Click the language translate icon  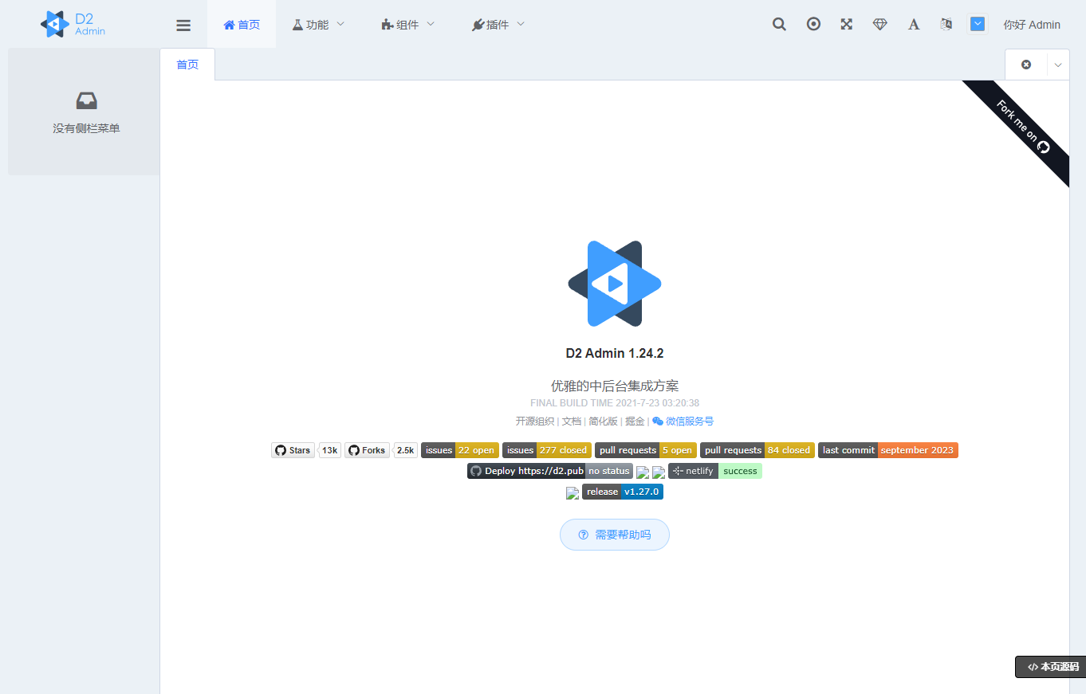coord(946,24)
